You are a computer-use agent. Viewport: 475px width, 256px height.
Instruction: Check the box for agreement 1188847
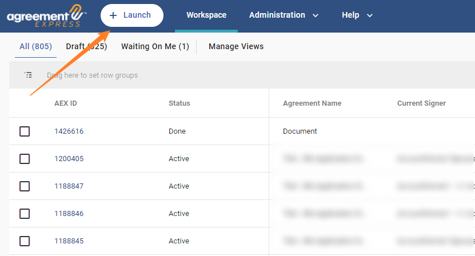pos(25,186)
